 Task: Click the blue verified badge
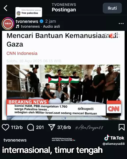click(x=42, y=21)
